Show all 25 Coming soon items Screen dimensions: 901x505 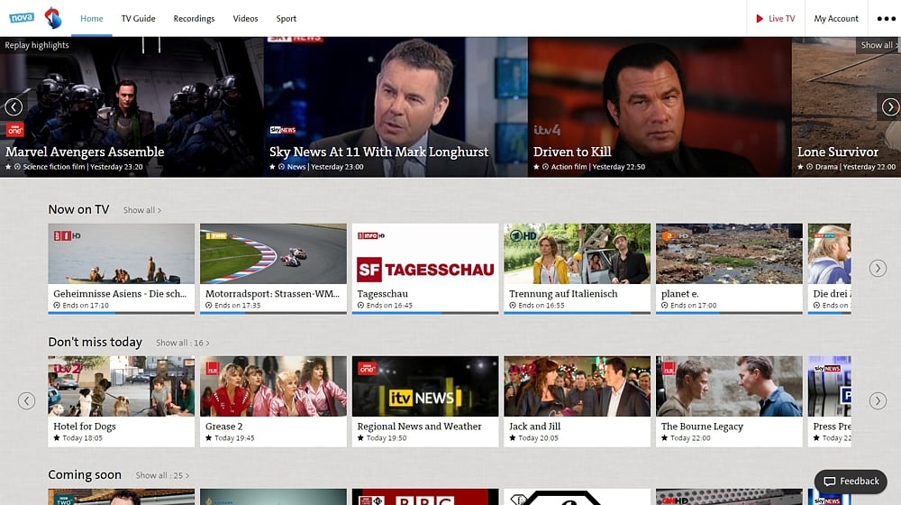point(162,475)
